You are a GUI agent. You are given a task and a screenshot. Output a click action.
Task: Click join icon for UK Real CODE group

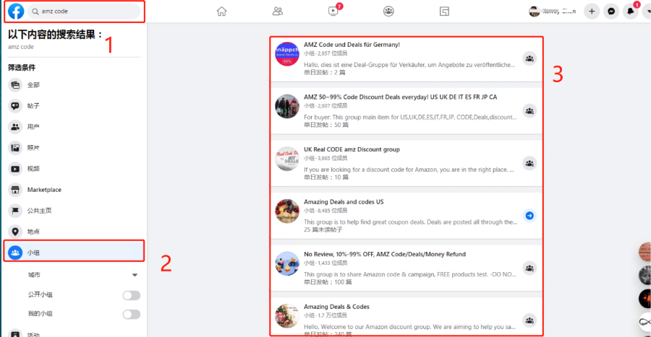[x=529, y=164]
